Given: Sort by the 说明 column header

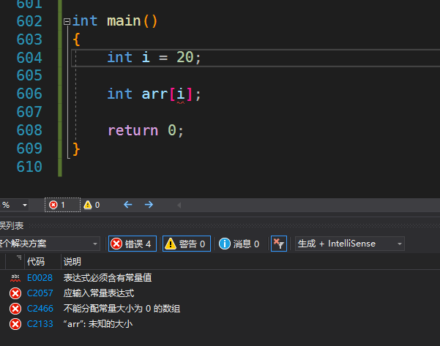Looking at the screenshot, I should pos(72,262).
